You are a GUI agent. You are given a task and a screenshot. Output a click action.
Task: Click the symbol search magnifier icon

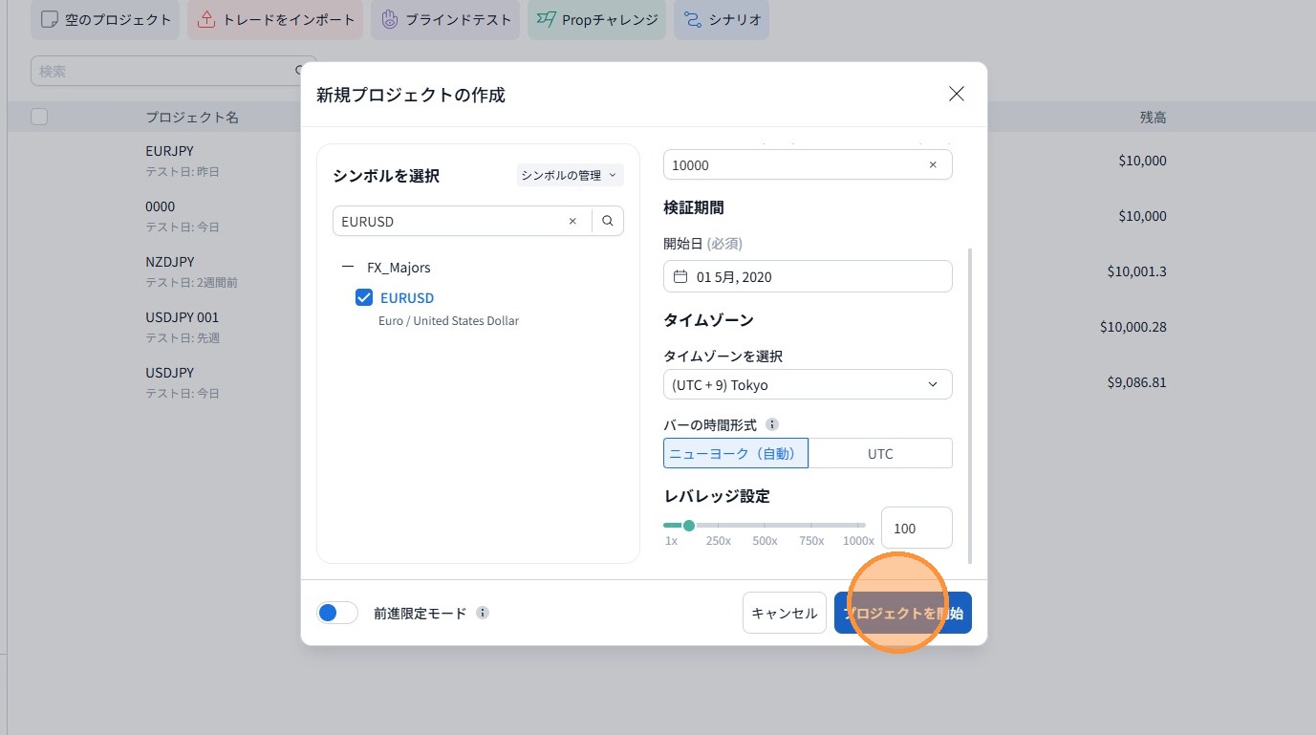pos(608,221)
